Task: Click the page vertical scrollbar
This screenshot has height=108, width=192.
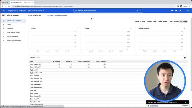Action: click(x=191, y=55)
